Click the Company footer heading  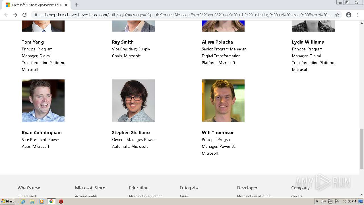coord(300,188)
